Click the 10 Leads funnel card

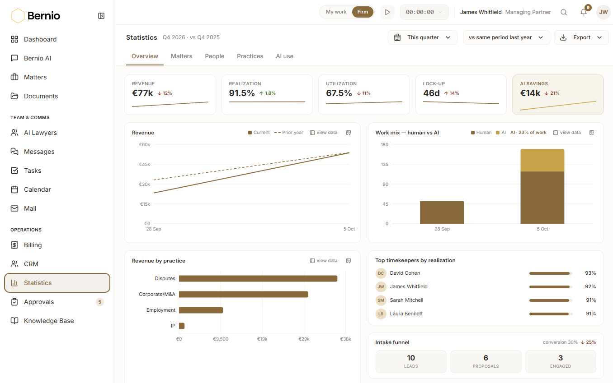[411, 361]
